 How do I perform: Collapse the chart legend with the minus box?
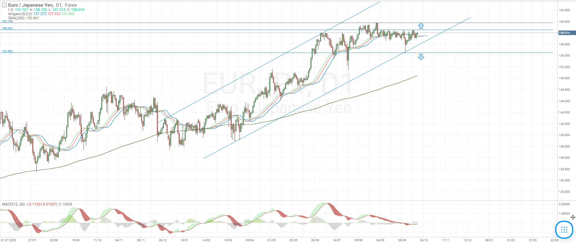[x=4, y=5]
